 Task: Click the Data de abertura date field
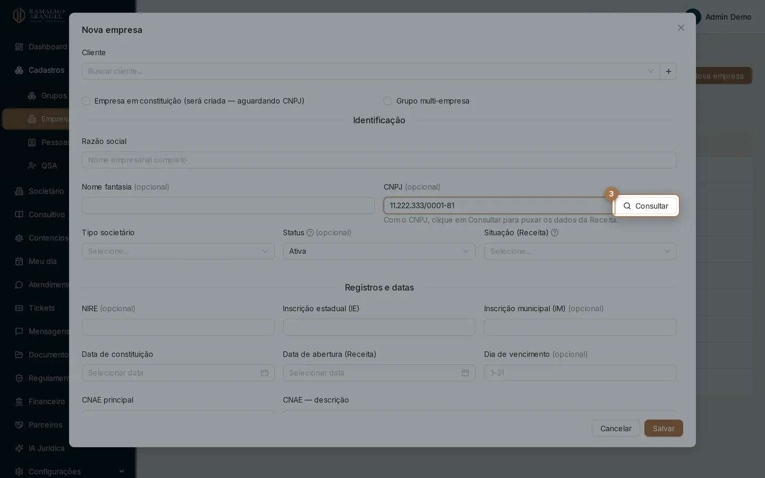379,373
